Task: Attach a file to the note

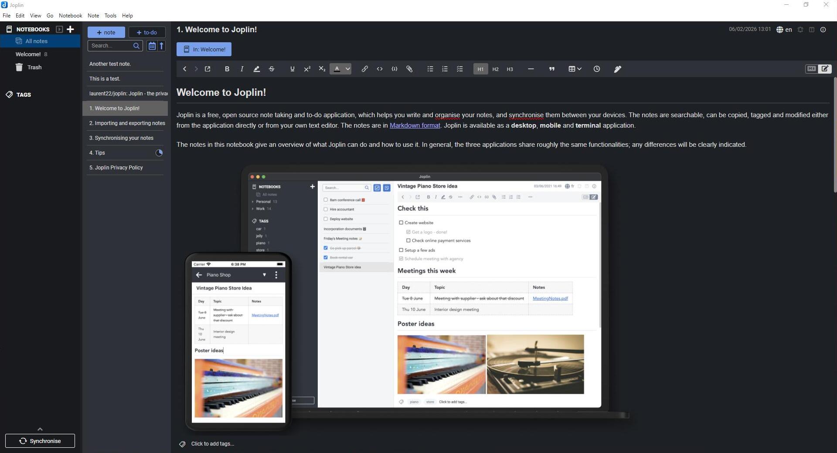Action: pyautogui.click(x=409, y=69)
